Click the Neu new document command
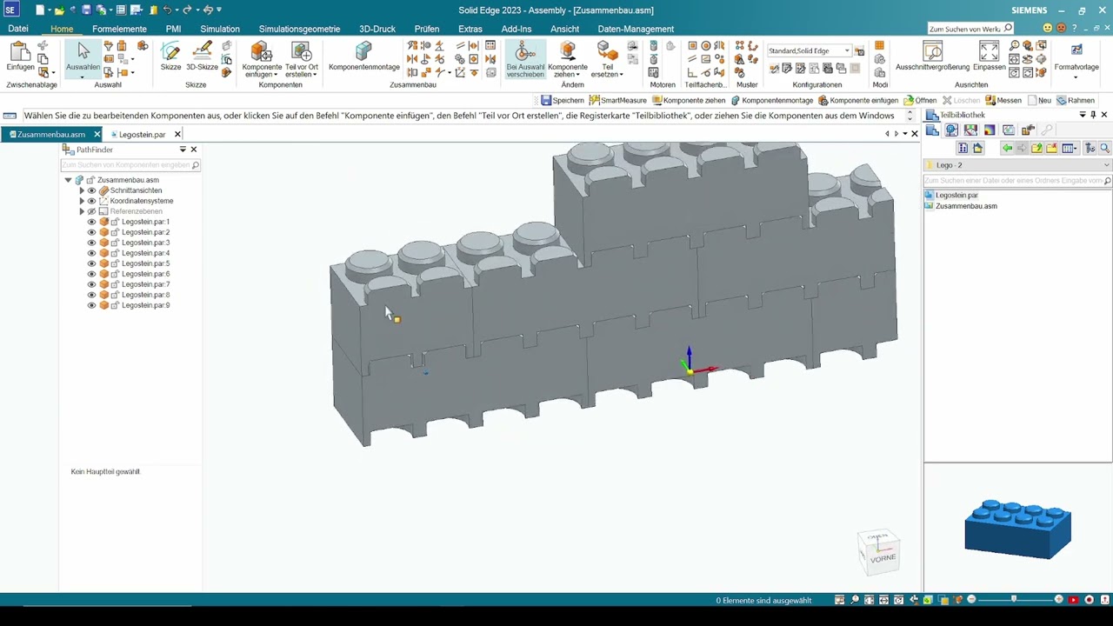Image resolution: width=1113 pixels, height=626 pixels. pyautogui.click(x=1039, y=100)
